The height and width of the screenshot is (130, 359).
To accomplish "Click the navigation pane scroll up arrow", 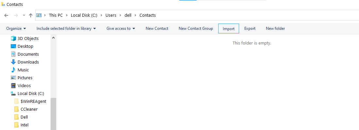I will click(53, 38).
